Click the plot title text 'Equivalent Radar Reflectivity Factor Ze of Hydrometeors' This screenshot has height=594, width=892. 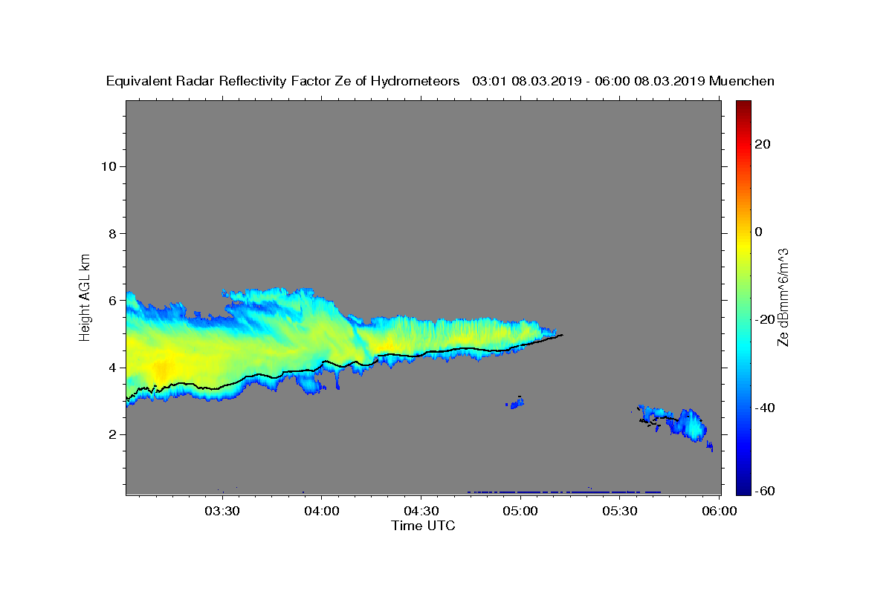pyautogui.click(x=282, y=81)
